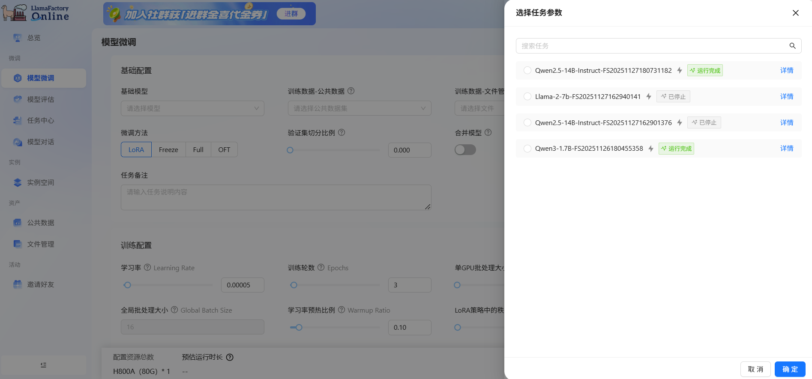Open 详情 for Llama-2-7b-FS20251127162940141

click(787, 96)
